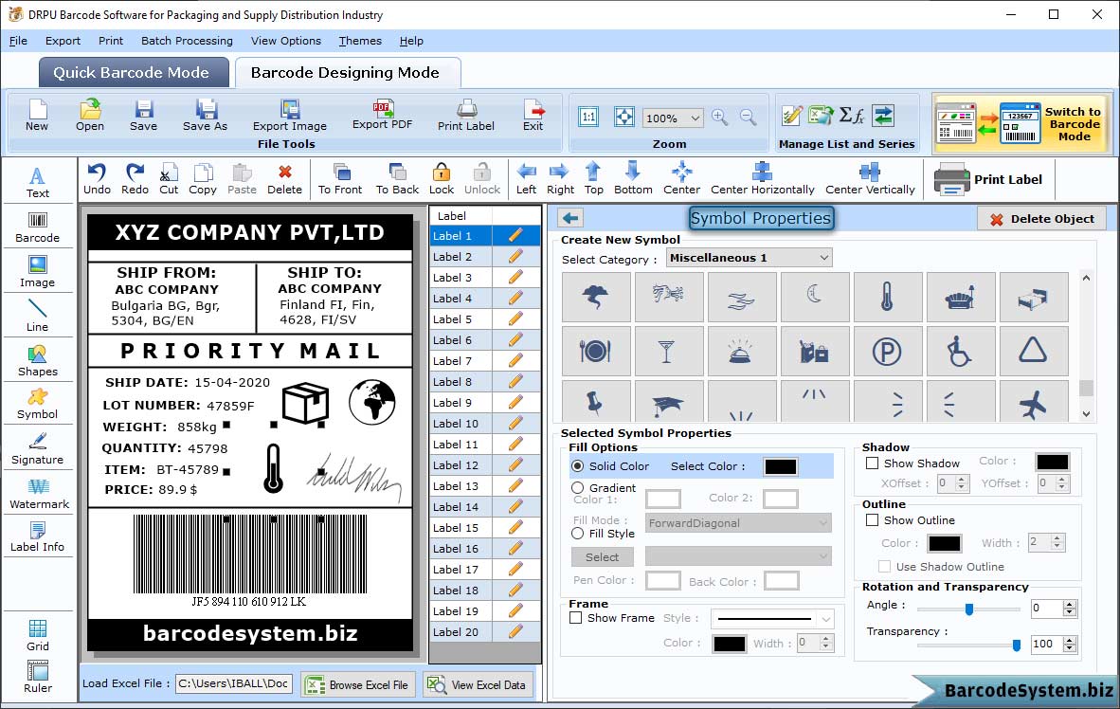Select the Watermark tool
Image resolution: width=1120 pixels, height=709 pixels.
coord(39,494)
